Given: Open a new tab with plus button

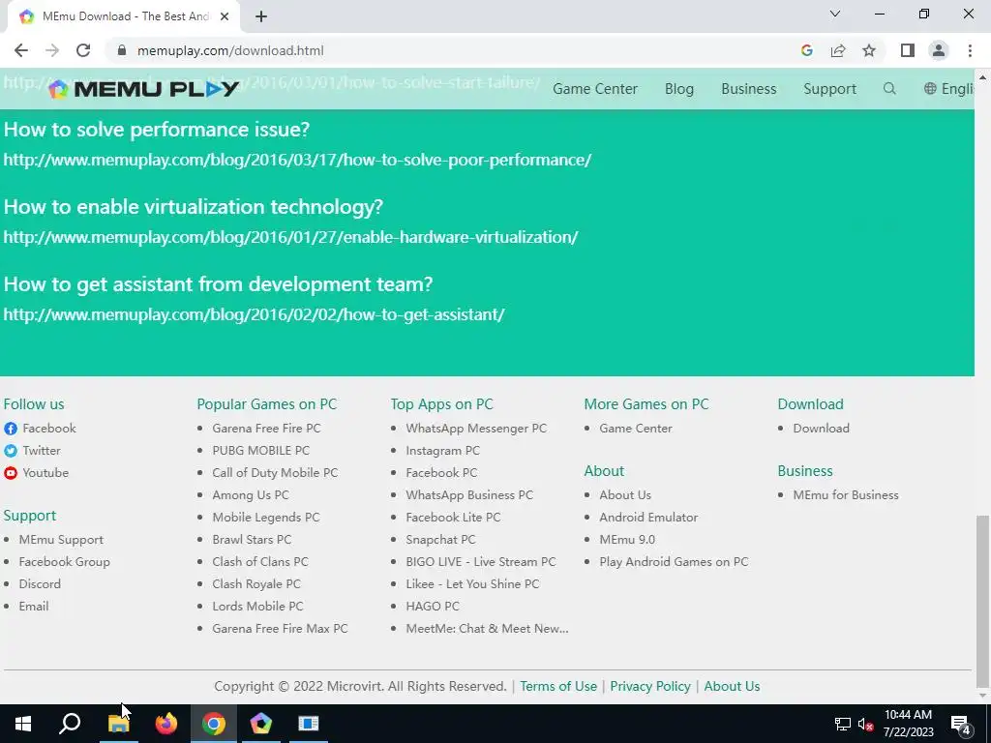Looking at the screenshot, I should [261, 16].
